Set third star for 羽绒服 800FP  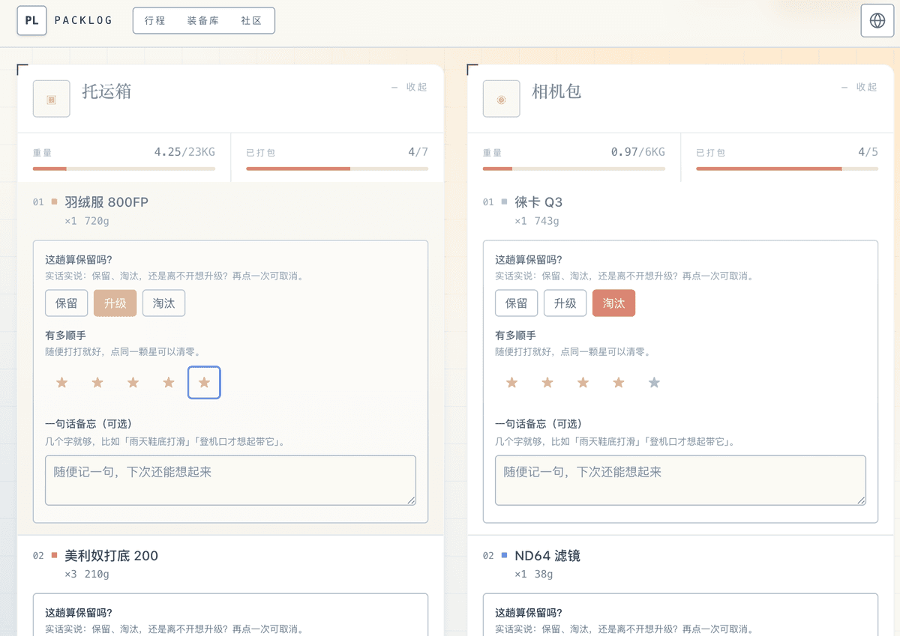133,383
